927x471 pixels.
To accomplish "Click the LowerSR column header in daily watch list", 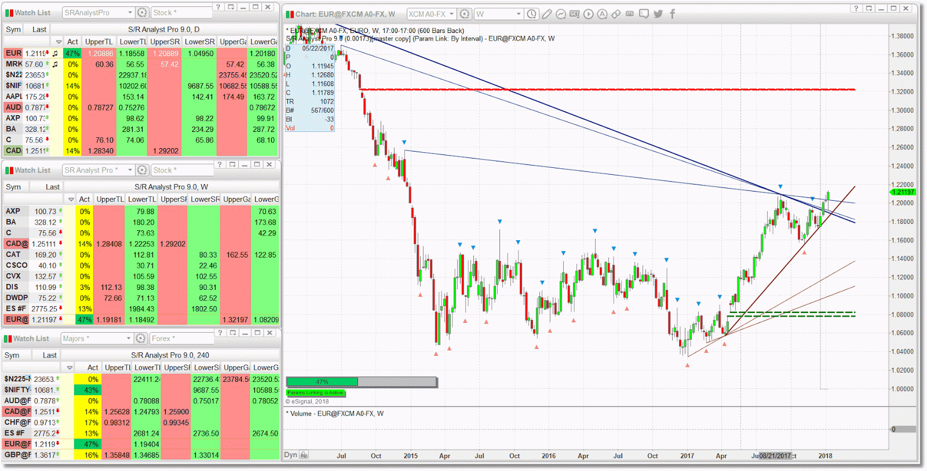I will click(199, 42).
